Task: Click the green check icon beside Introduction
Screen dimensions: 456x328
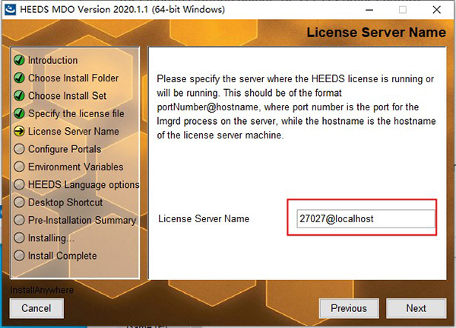Action: (x=19, y=60)
